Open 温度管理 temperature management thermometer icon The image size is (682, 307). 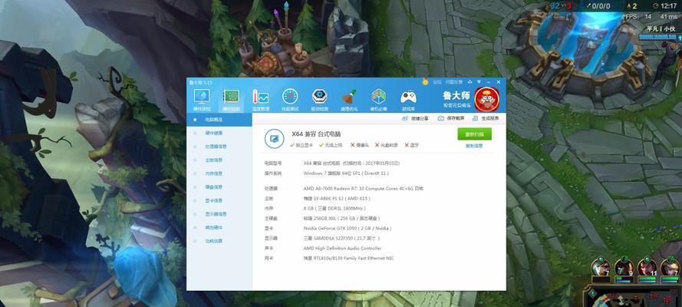click(261, 100)
